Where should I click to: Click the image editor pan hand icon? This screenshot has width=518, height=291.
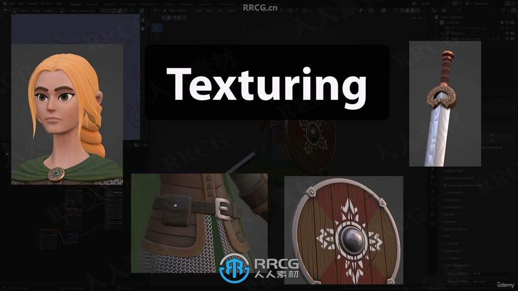[x=143, y=28]
